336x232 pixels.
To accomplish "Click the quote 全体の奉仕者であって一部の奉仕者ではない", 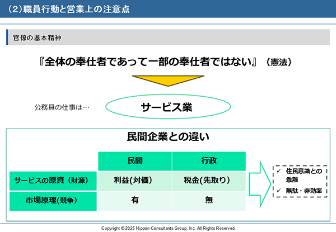I will pos(148,62).
